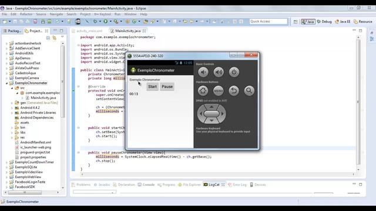Open the File menu
376x211 pixels.
(x=4, y=14)
